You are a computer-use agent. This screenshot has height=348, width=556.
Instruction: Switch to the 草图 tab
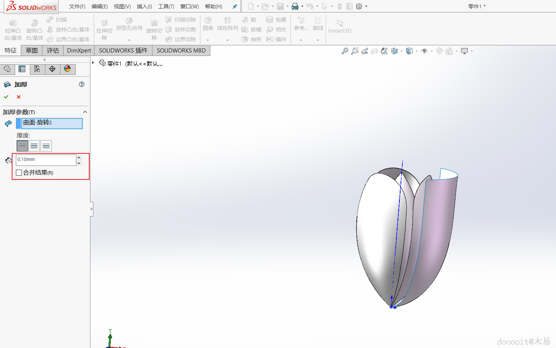pyautogui.click(x=31, y=51)
